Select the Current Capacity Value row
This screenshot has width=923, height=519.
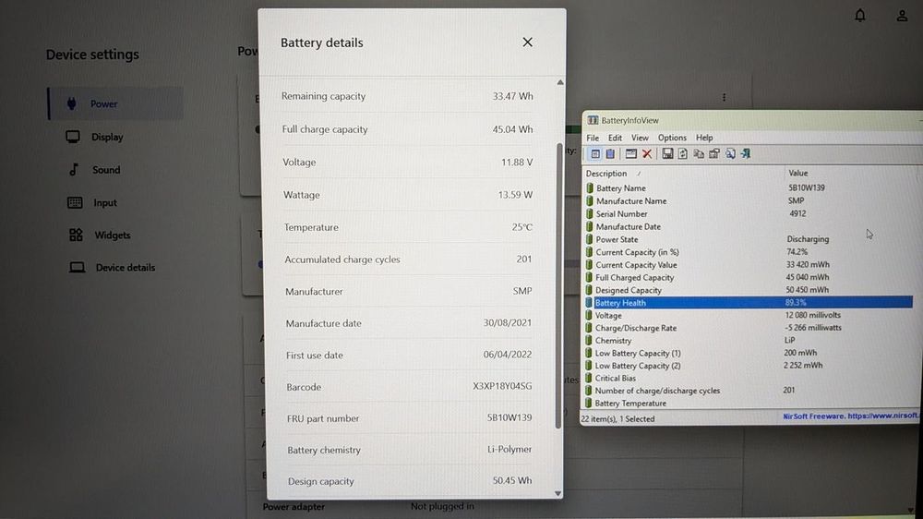[749, 264]
